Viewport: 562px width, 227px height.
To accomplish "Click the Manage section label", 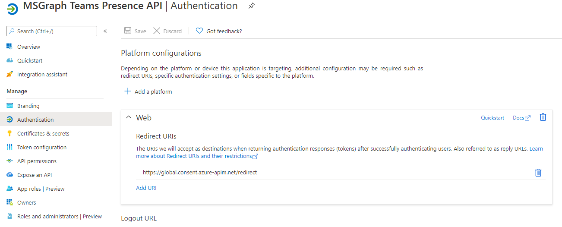I will [17, 91].
